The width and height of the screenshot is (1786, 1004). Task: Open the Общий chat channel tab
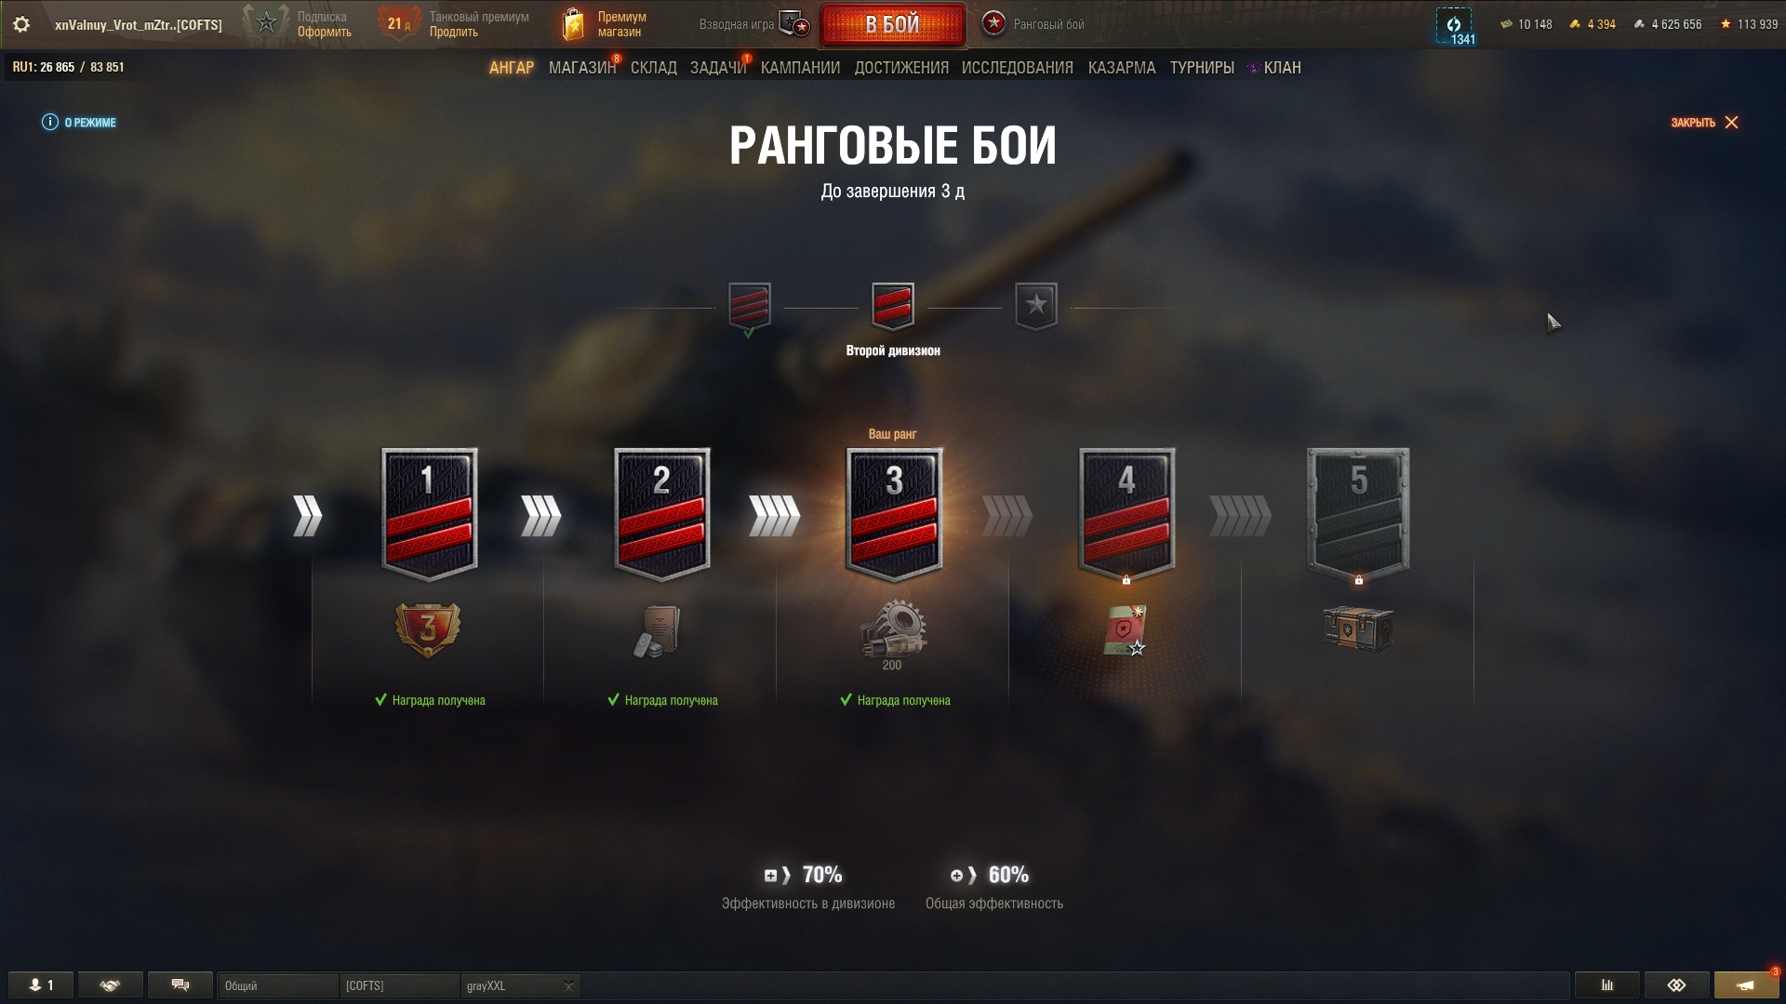point(277,985)
